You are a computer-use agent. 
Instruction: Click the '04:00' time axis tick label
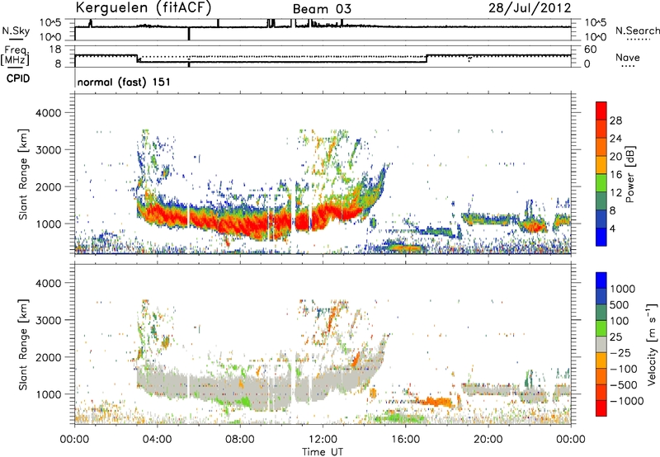(x=157, y=440)
